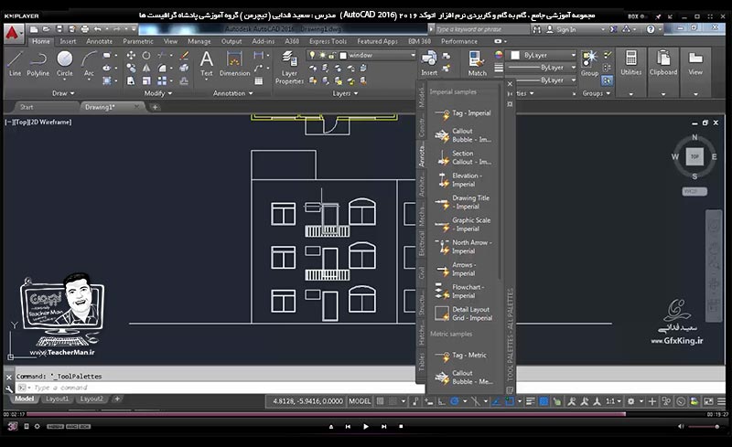732x447 pixels.
Task: Insert the Tag - Metric palette tool
Action: (x=463, y=356)
